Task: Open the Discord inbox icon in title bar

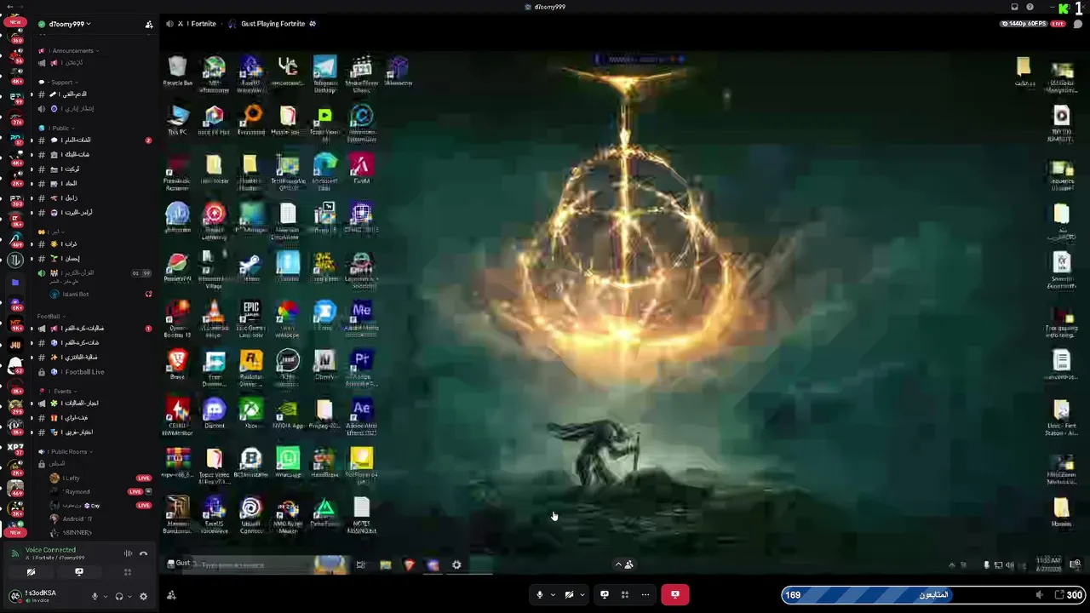Action: click(x=1014, y=7)
